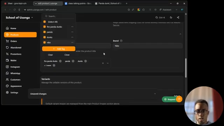Click the extensions puzzle icon
224x126 pixels.
143,9
